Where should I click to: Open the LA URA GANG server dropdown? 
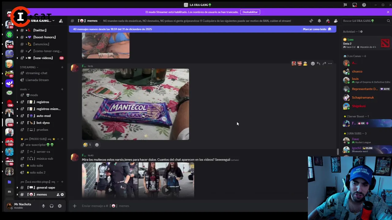click(x=53, y=21)
